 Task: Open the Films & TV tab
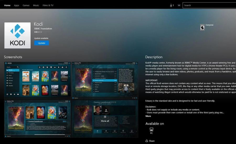[x=48, y=5]
